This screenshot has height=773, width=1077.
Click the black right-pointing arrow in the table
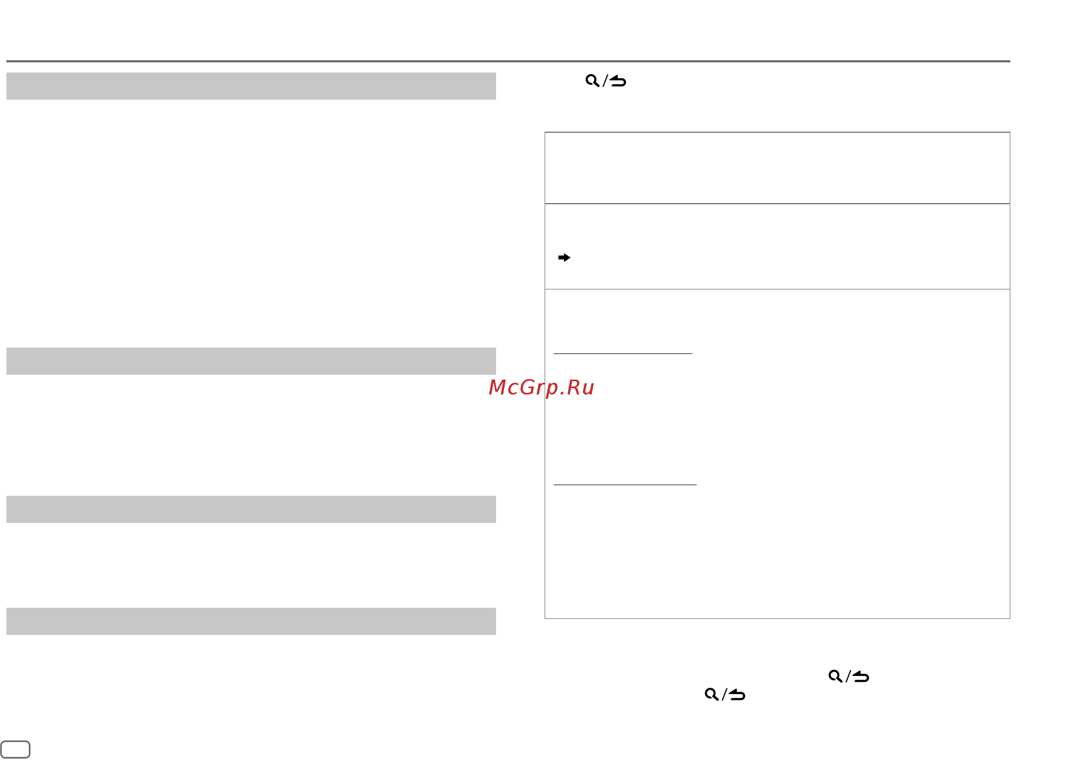[564, 257]
